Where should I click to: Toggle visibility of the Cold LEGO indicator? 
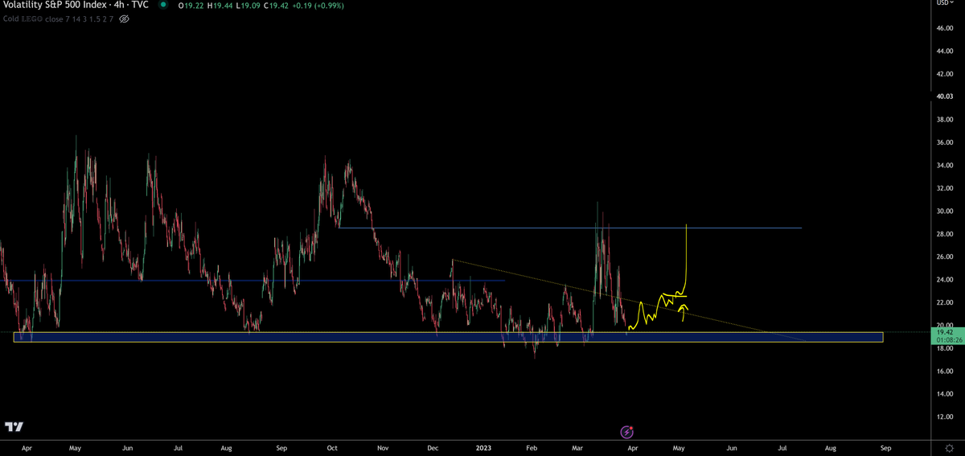[124, 18]
